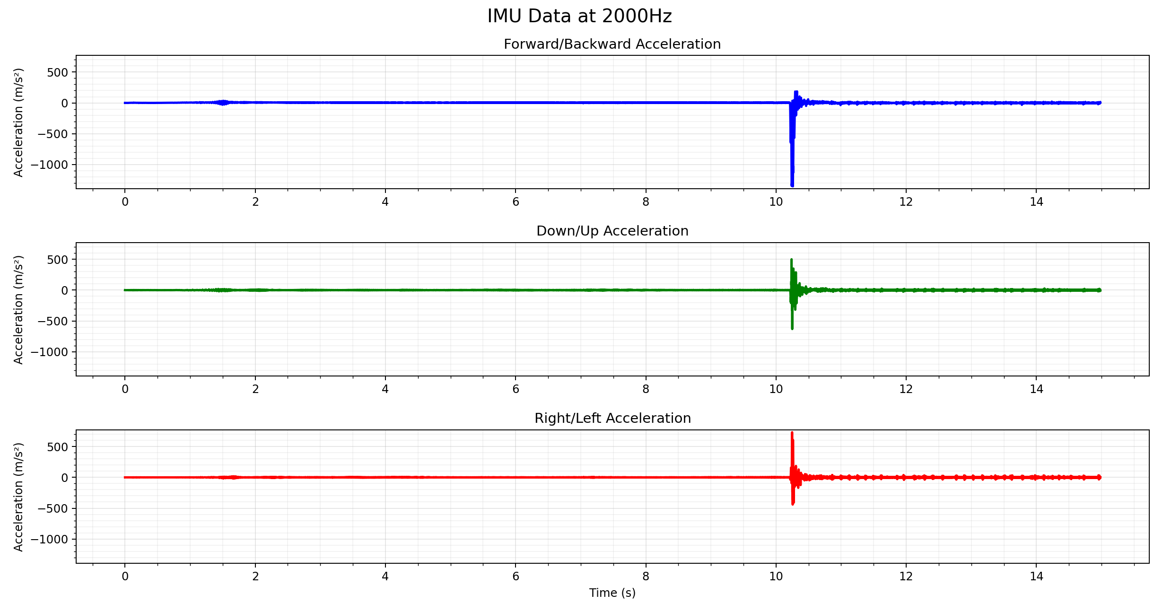
Task: Click the small blue bump near 1.5 seconds
Action: click(223, 102)
